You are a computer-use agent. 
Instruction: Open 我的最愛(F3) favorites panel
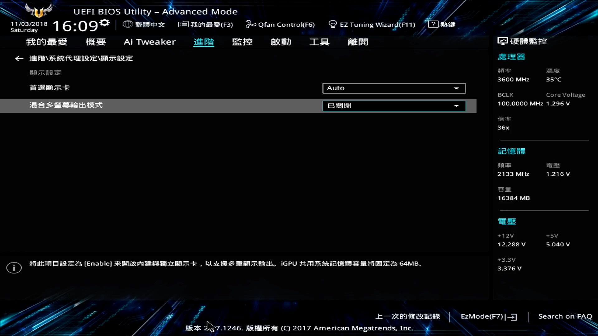[x=205, y=24]
